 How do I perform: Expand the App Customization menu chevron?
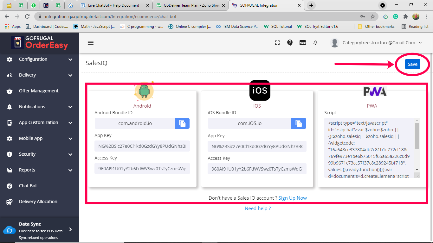point(70,122)
